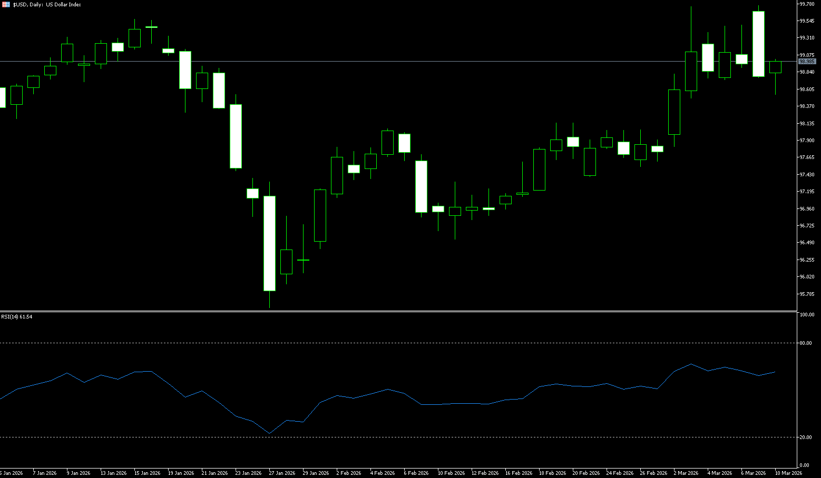Image resolution: width=821 pixels, height=478 pixels.
Task: Click the '$USD, Daily: US Dollar Index' title
Action: [x=47, y=4]
